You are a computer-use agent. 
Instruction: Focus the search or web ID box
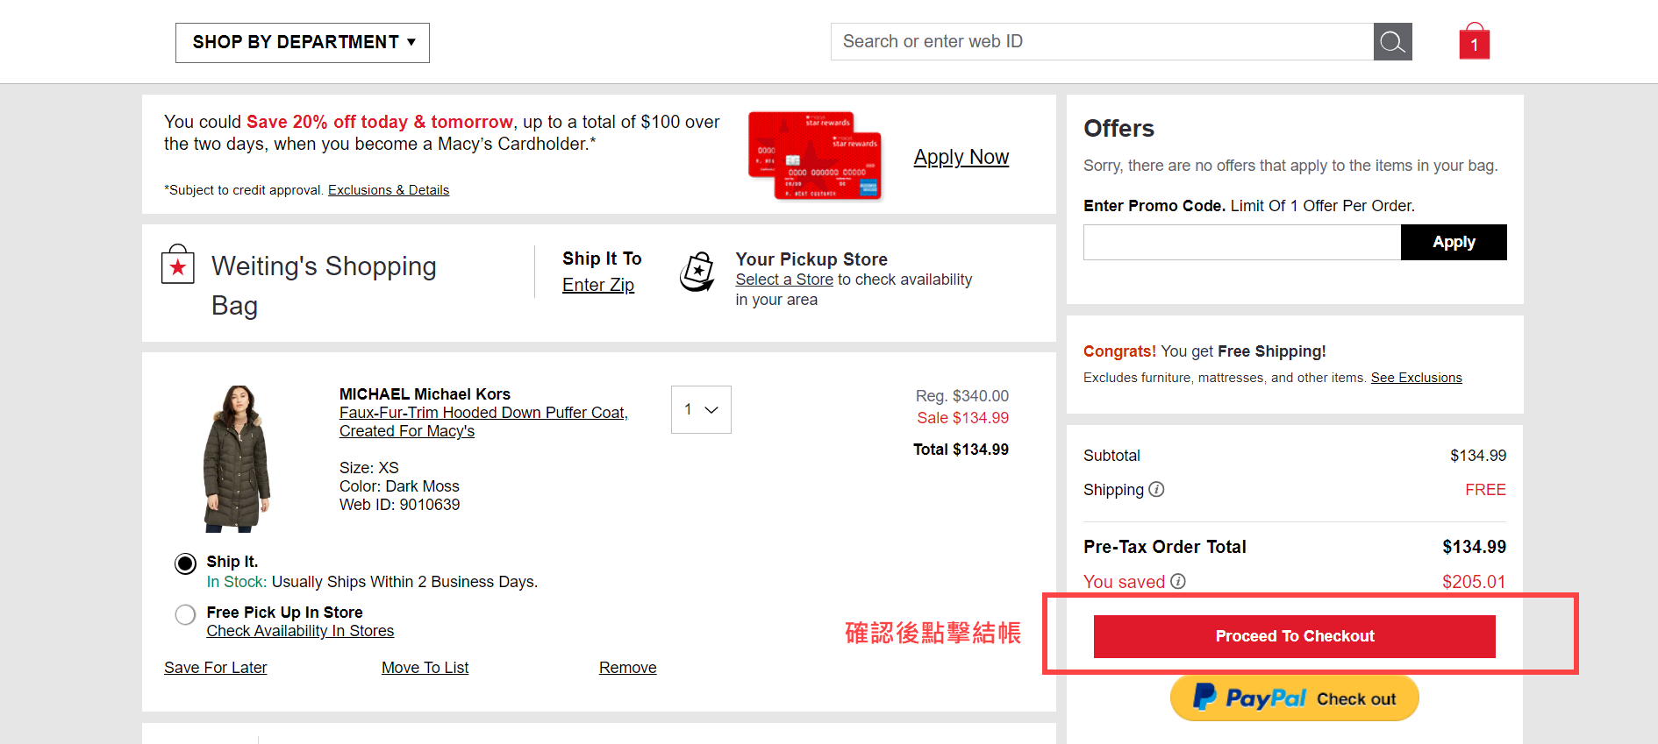(x=1101, y=42)
